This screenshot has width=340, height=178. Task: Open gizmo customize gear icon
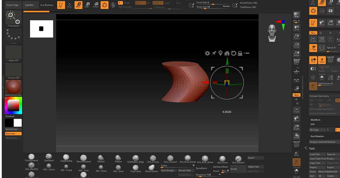pos(207,53)
